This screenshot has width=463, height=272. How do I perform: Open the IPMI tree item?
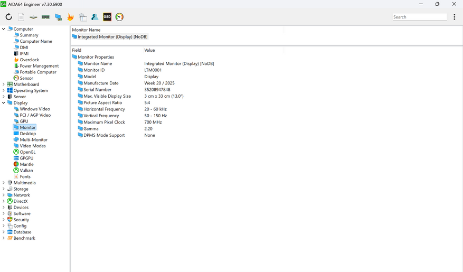coord(24,54)
